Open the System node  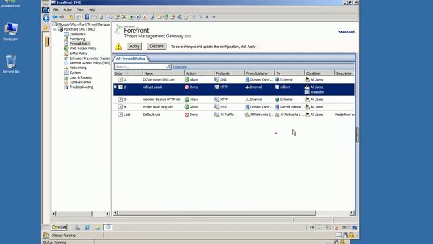click(x=75, y=73)
